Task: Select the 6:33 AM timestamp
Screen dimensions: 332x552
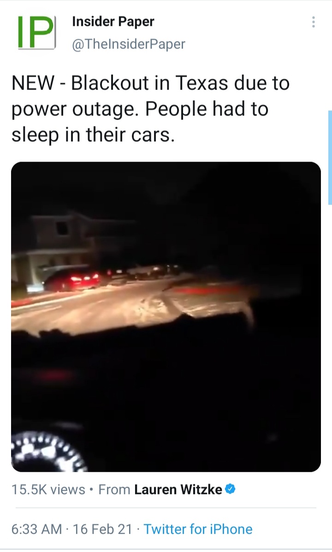Action: pos(36,529)
